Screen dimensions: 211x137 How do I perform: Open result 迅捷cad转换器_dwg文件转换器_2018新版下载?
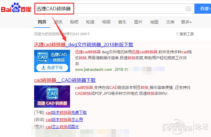coord(84,44)
